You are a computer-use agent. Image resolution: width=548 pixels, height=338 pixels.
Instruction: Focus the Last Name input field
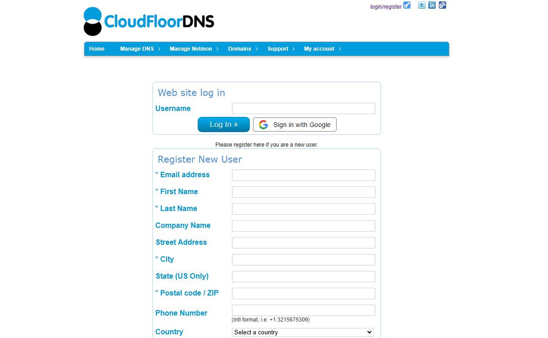point(304,209)
